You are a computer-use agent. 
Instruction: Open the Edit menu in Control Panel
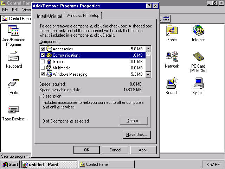coord(15,10)
